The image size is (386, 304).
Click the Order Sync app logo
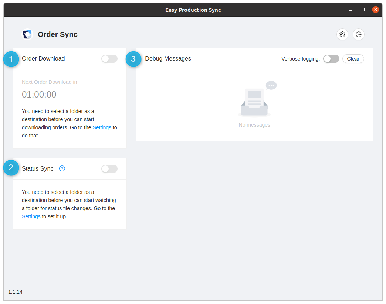pyautogui.click(x=27, y=34)
